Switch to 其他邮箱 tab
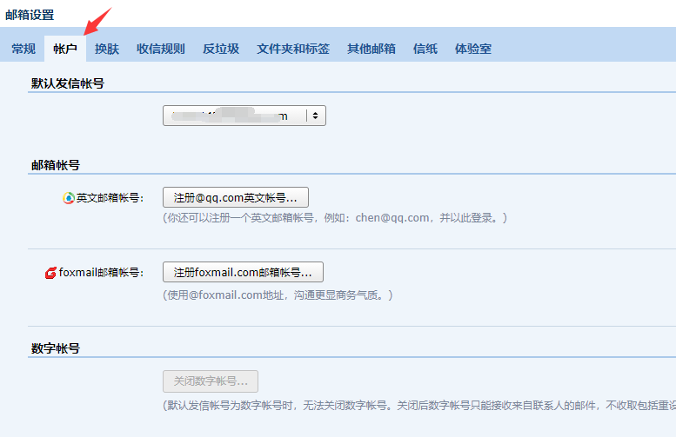Image resolution: width=676 pixels, height=437 pixels. [371, 49]
